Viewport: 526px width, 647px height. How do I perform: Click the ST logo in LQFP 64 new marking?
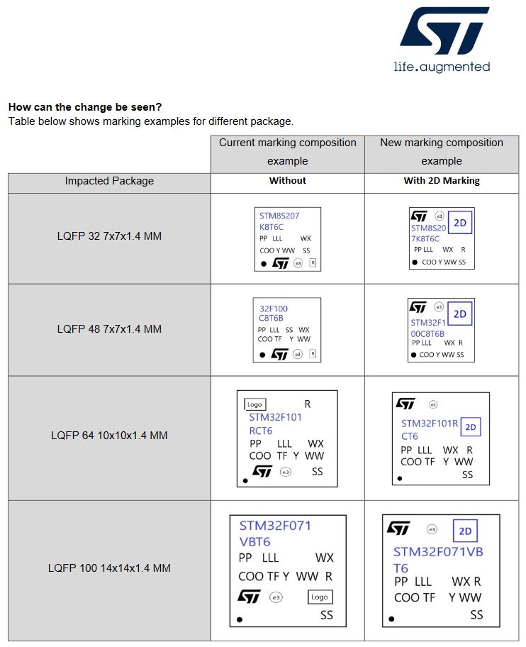tap(405, 404)
